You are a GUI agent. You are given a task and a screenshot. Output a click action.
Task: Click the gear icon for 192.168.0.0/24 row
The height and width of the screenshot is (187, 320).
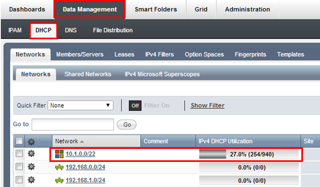31,167
